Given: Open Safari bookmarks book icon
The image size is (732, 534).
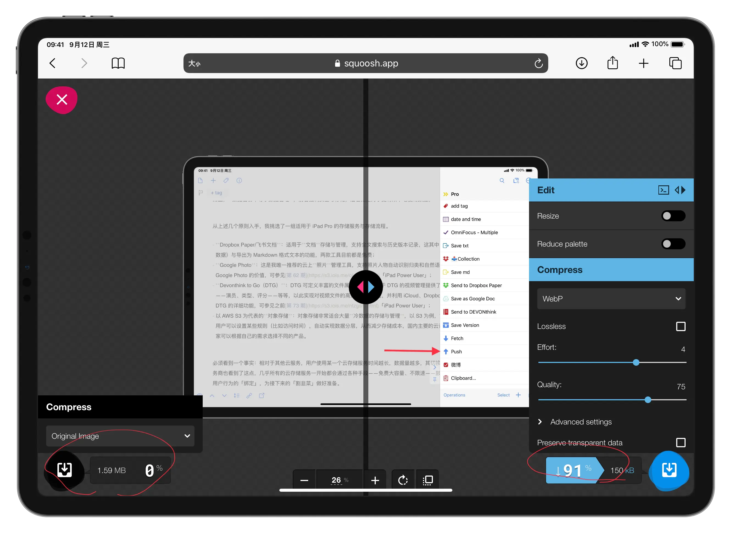Looking at the screenshot, I should pyautogui.click(x=118, y=63).
